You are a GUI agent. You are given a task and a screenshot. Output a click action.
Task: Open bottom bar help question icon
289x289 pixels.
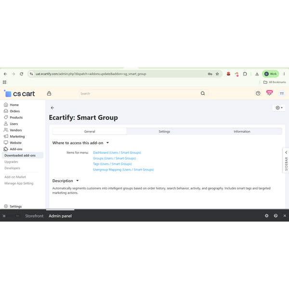276,216
